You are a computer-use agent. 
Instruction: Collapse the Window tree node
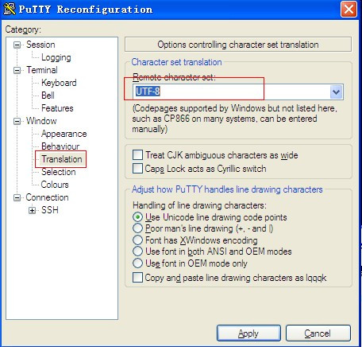(x=17, y=121)
